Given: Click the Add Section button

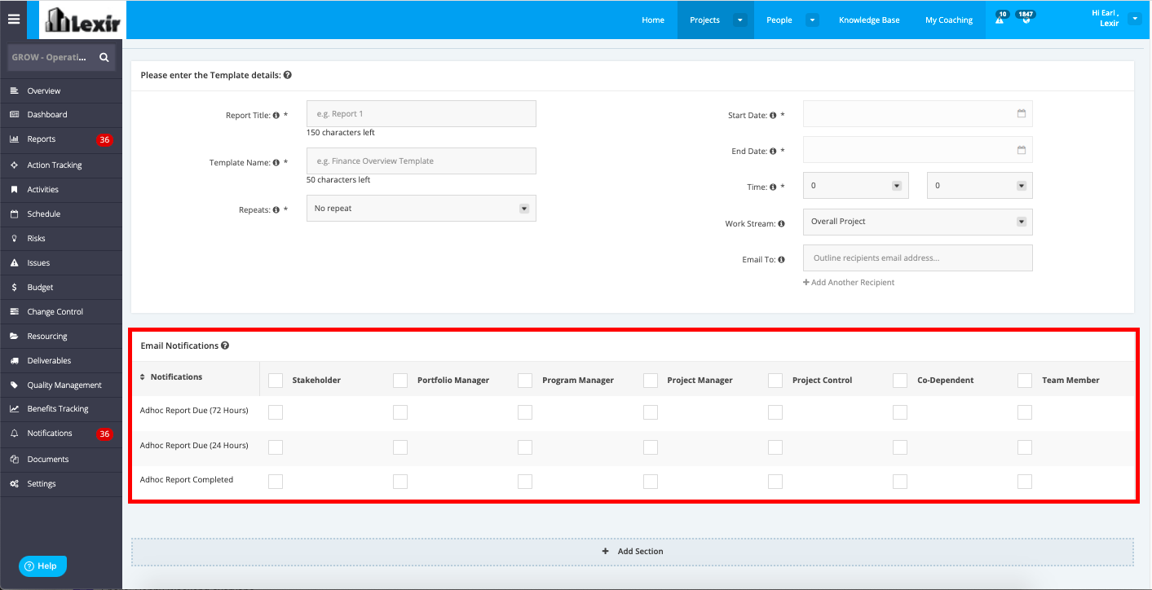Looking at the screenshot, I should (x=633, y=552).
